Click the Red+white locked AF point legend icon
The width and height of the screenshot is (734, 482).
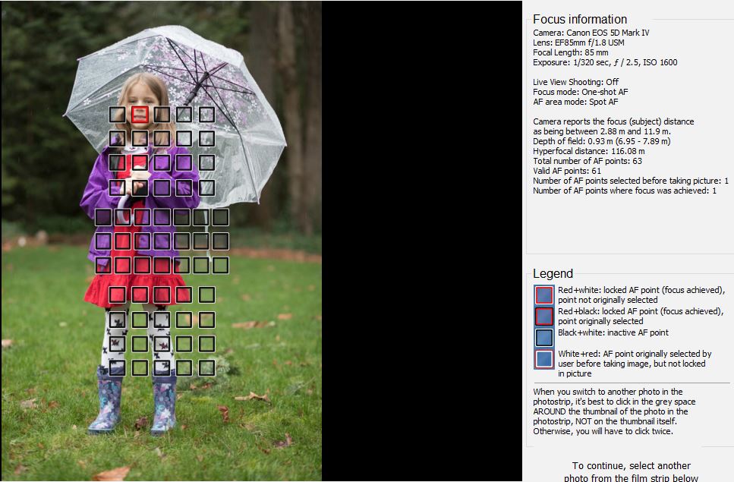[x=544, y=295]
